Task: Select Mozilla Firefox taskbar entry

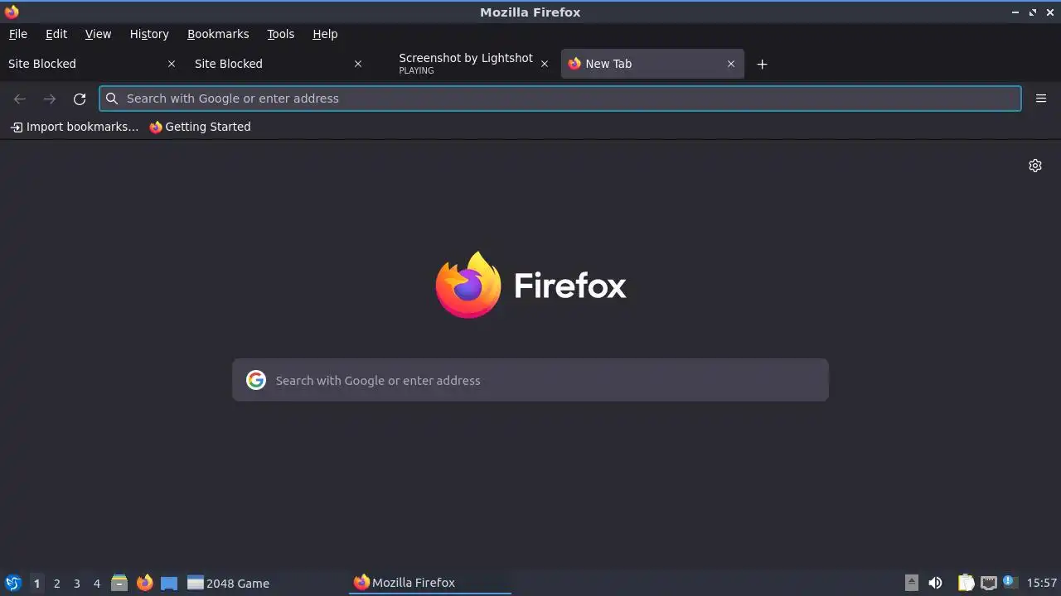Action: click(429, 583)
